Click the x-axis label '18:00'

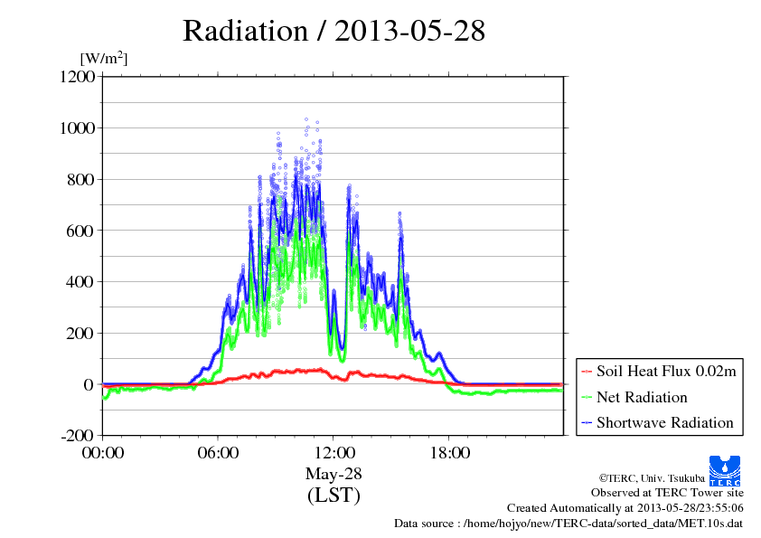pyautogui.click(x=450, y=453)
